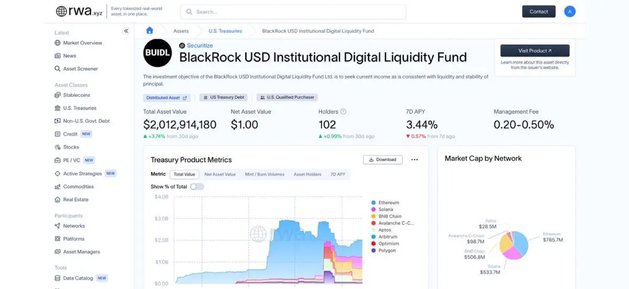This screenshot has width=629, height=289.
Task: Toggle Optimism series in chart legend
Action: (385, 243)
